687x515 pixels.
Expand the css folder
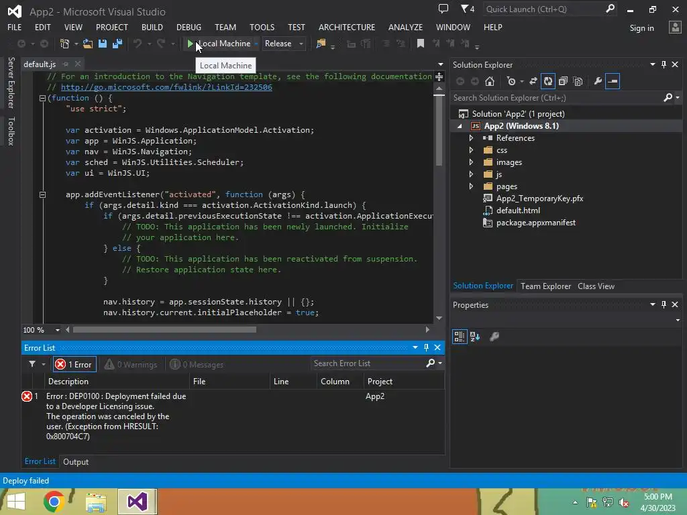coord(471,150)
